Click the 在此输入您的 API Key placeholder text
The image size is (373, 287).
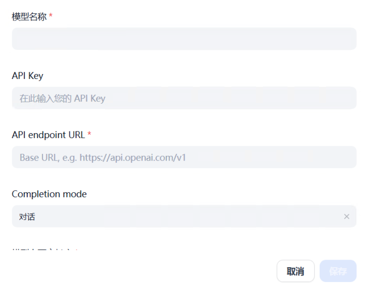pos(62,98)
